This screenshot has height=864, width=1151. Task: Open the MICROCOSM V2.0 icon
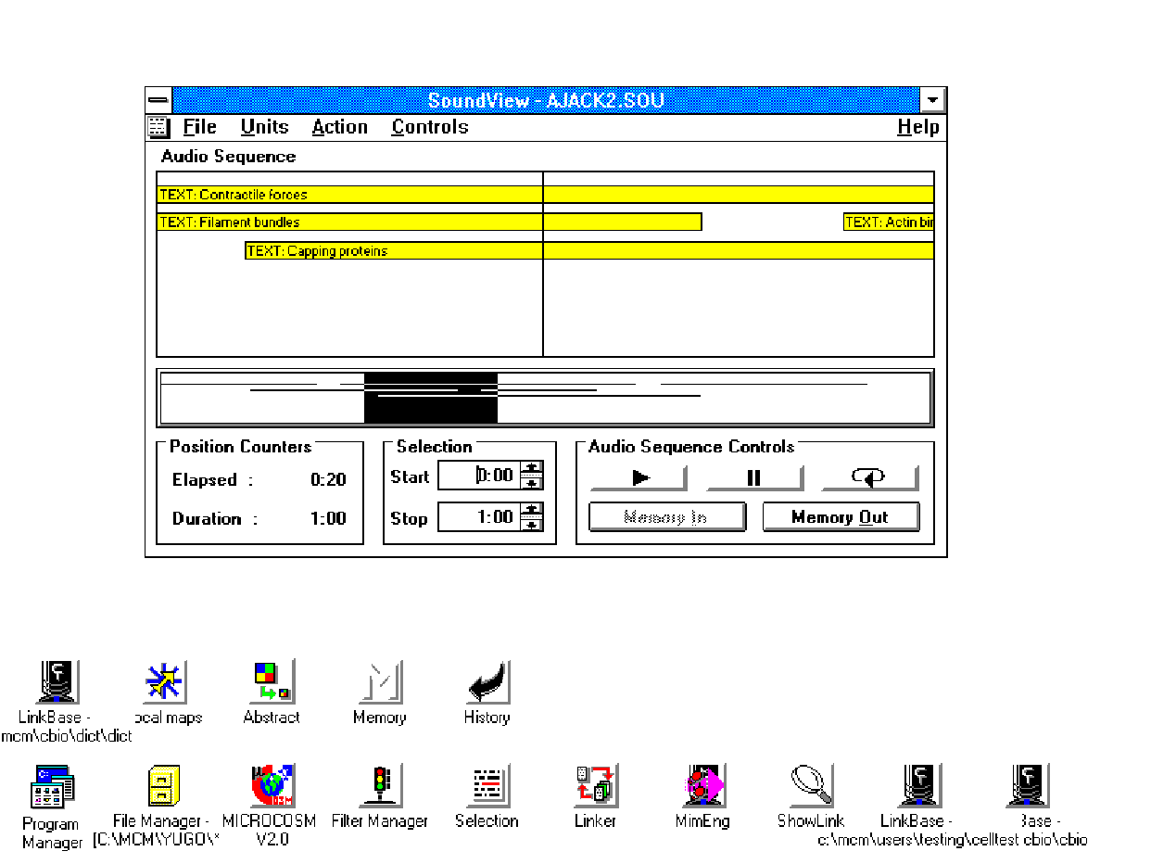point(272,786)
